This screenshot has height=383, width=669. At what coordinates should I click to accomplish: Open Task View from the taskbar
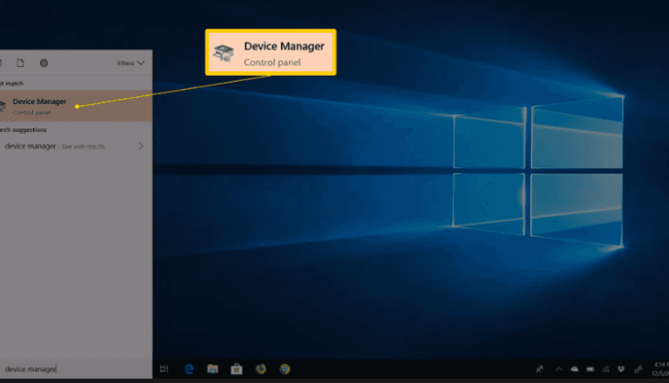[164, 369]
